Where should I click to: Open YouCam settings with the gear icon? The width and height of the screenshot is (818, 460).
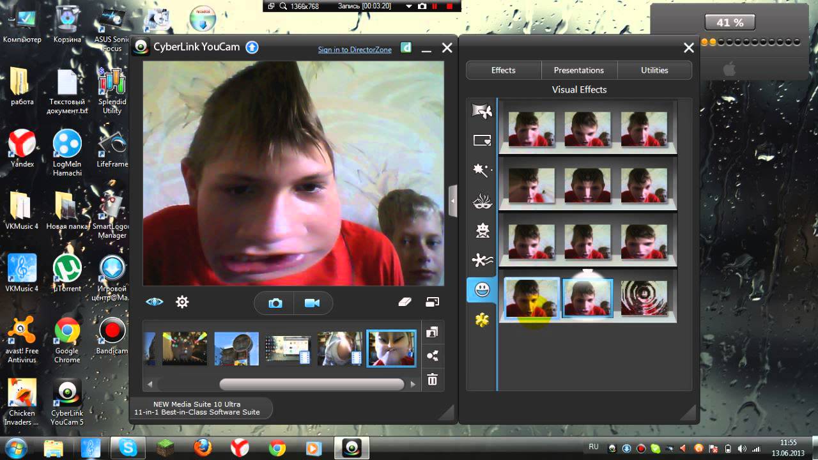pos(182,302)
